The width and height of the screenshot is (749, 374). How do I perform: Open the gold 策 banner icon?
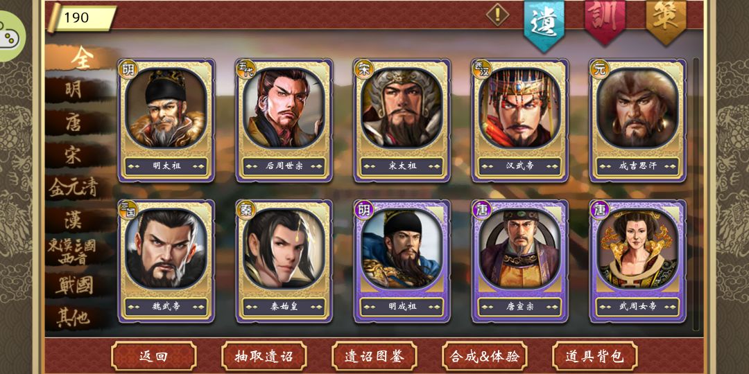pyautogui.click(x=666, y=19)
